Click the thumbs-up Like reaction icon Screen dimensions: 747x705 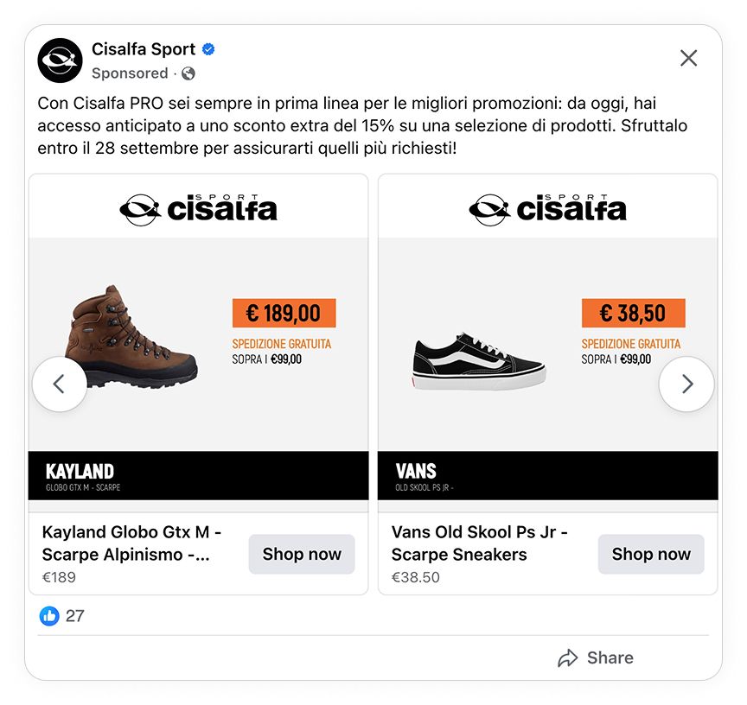[x=49, y=616]
